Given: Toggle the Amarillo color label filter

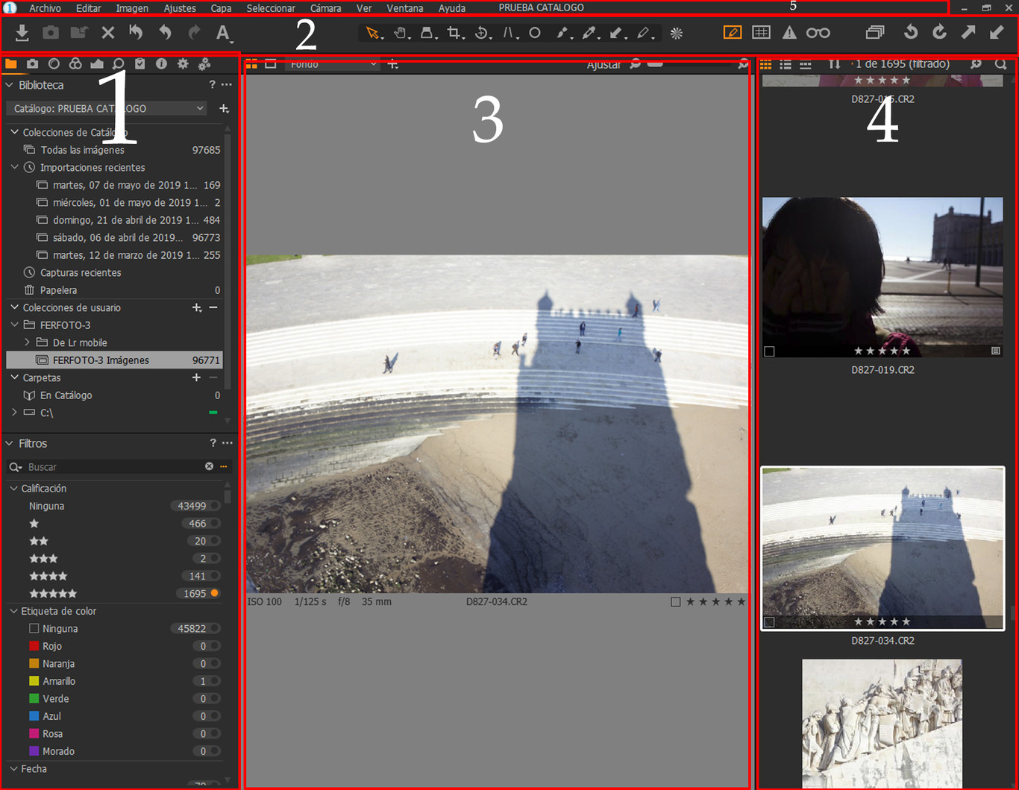Looking at the screenshot, I should pyautogui.click(x=214, y=681).
